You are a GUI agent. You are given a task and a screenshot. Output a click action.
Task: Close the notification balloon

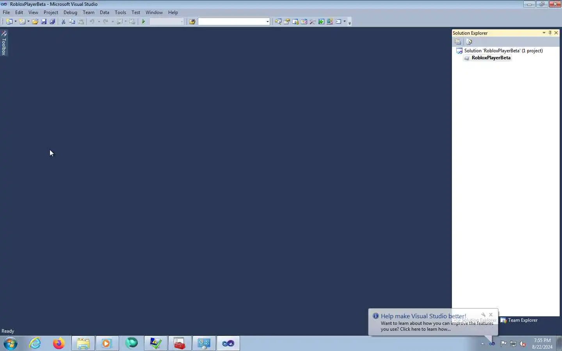pos(491,315)
